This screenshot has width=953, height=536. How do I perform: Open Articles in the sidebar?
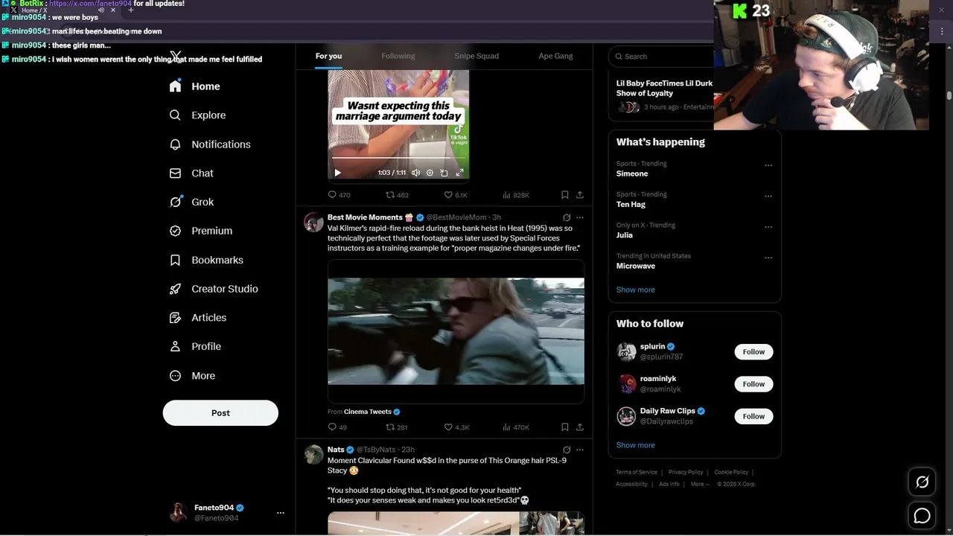[198, 318]
